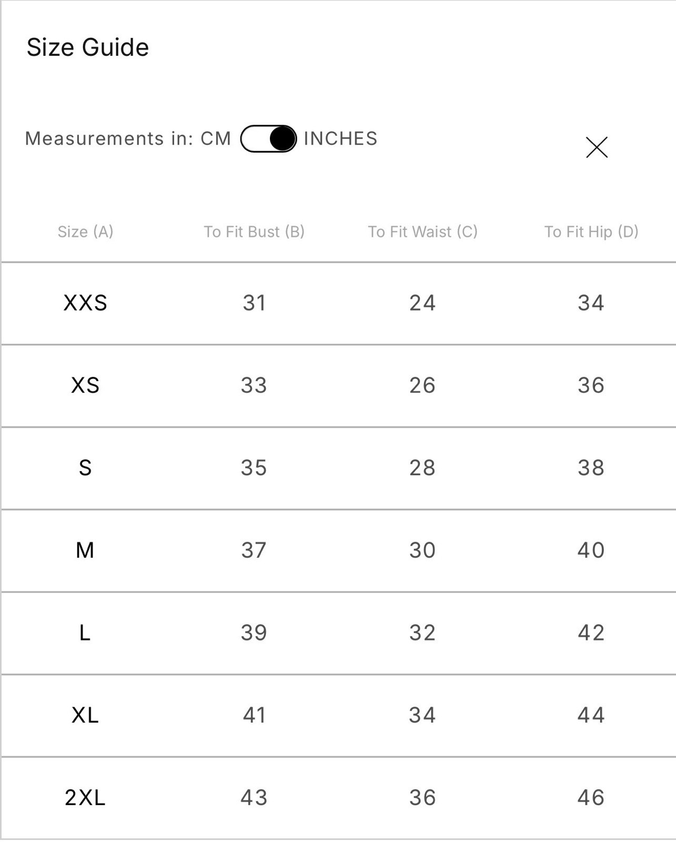Pick the XL size row label
Image resolution: width=676 pixels, height=842 pixels.
click(85, 715)
